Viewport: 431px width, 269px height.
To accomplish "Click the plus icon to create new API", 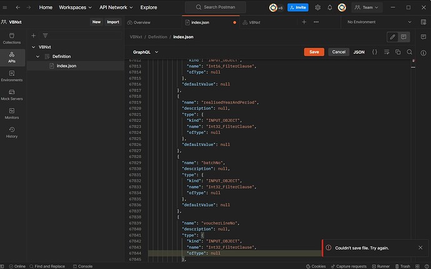I will [x=34, y=36].
